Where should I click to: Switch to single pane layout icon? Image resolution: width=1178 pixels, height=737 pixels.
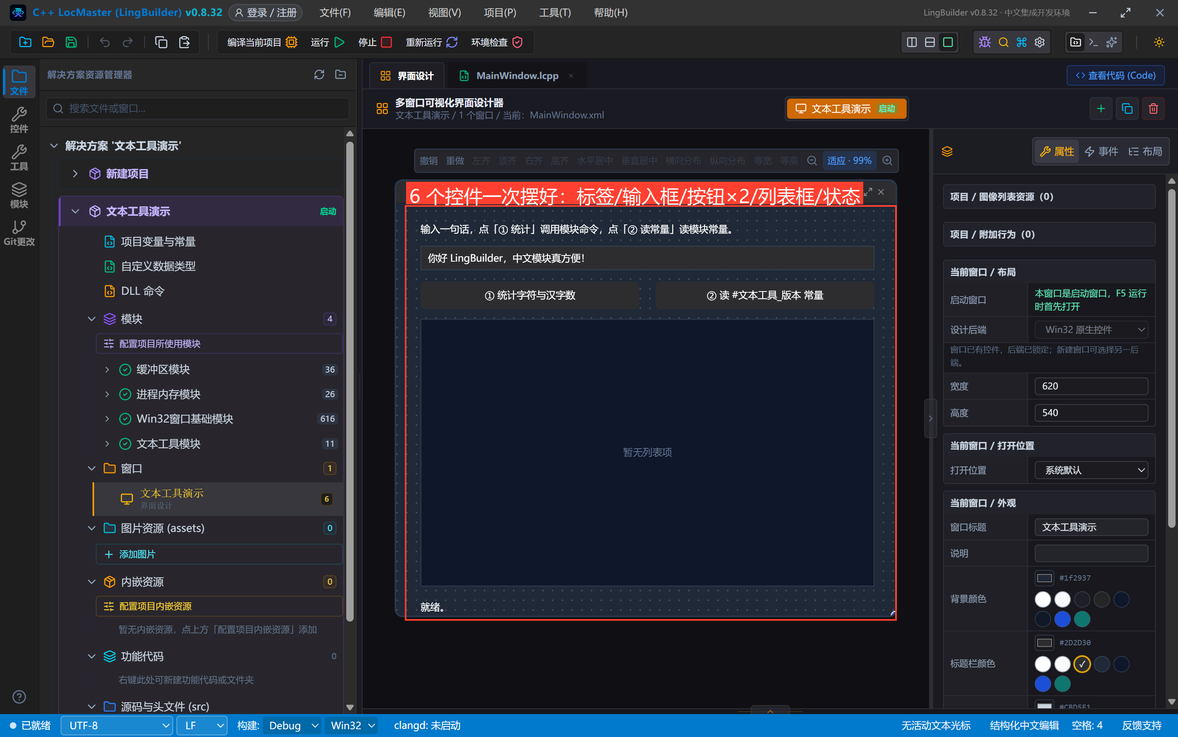[x=948, y=43]
